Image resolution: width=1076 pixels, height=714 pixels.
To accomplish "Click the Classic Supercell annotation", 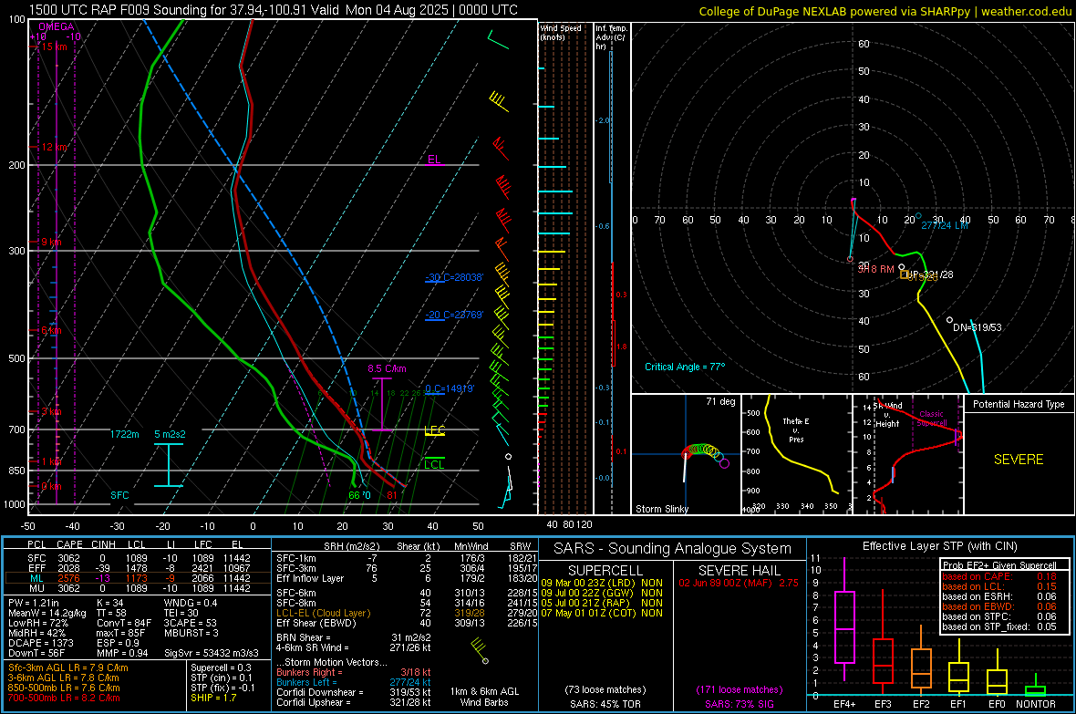I will coord(932,419).
